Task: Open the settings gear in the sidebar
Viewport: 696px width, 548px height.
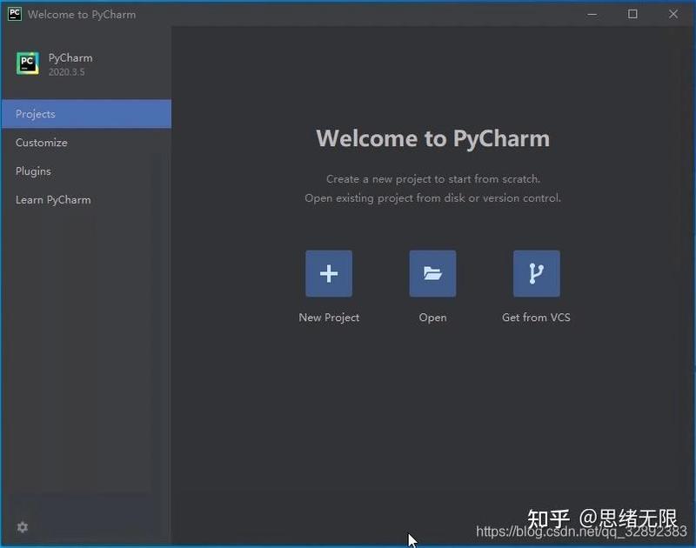Action: coord(23,527)
